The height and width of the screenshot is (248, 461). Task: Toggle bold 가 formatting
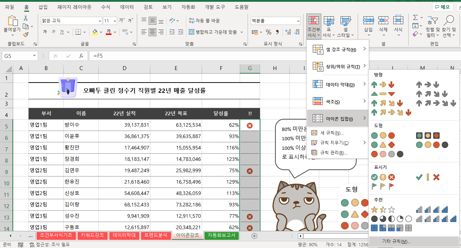[x=45, y=32]
